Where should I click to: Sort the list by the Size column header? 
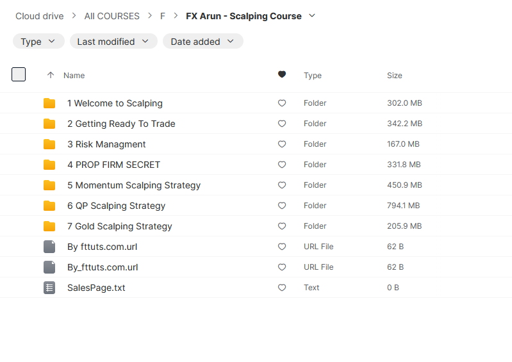(x=395, y=76)
